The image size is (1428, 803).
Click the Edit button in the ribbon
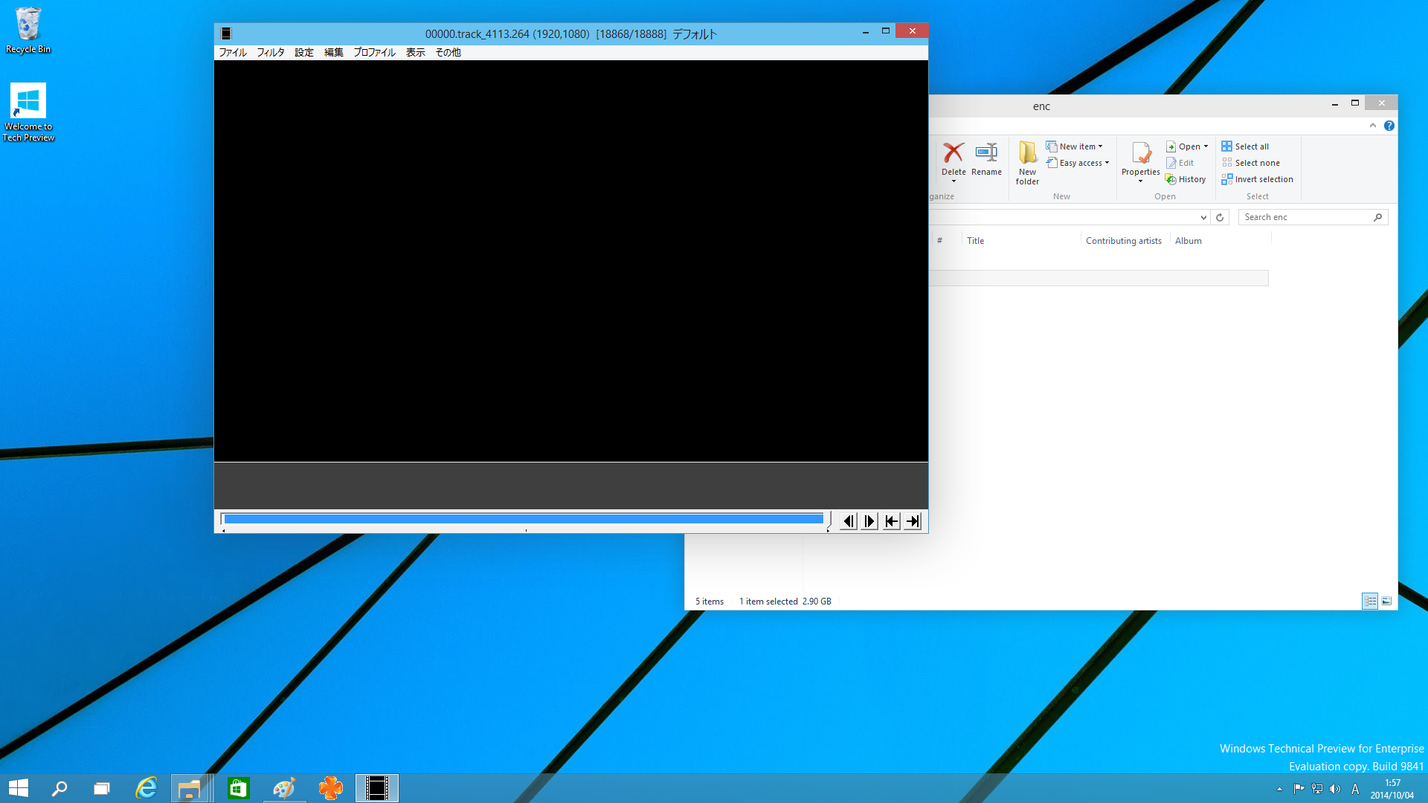(x=1180, y=163)
